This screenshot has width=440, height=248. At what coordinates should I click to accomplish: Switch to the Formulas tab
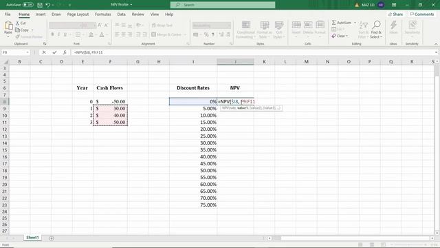102,14
